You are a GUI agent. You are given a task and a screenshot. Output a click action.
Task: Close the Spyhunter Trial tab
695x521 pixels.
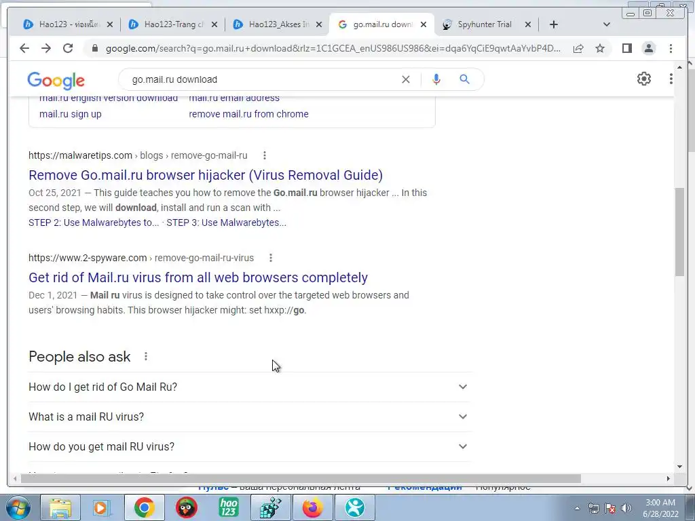pyautogui.click(x=528, y=24)
